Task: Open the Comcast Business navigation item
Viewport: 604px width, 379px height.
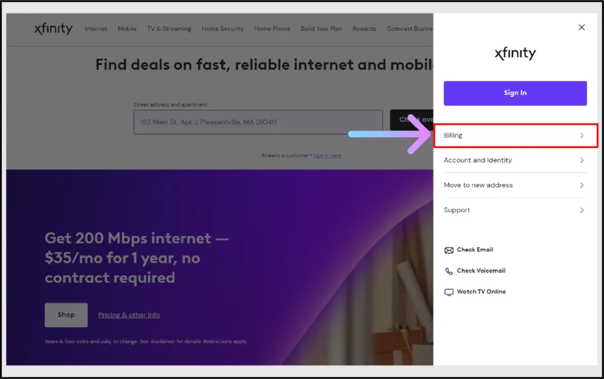Action: pos(410,29)
